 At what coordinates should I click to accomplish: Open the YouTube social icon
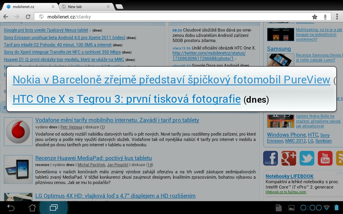pos(325,158)
